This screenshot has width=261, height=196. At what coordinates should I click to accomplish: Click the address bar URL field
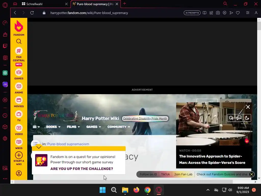click(89, 13)
